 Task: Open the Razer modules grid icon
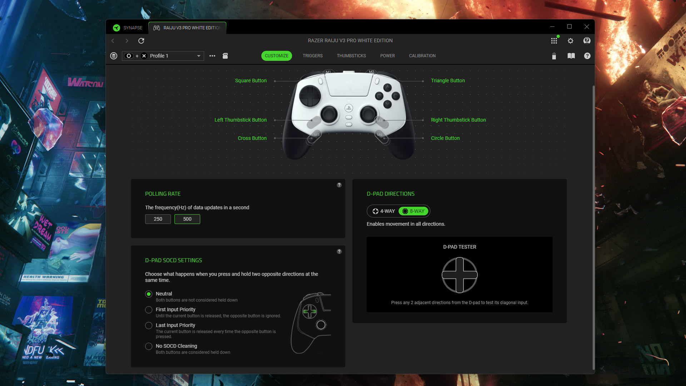(x=554, y=41)
